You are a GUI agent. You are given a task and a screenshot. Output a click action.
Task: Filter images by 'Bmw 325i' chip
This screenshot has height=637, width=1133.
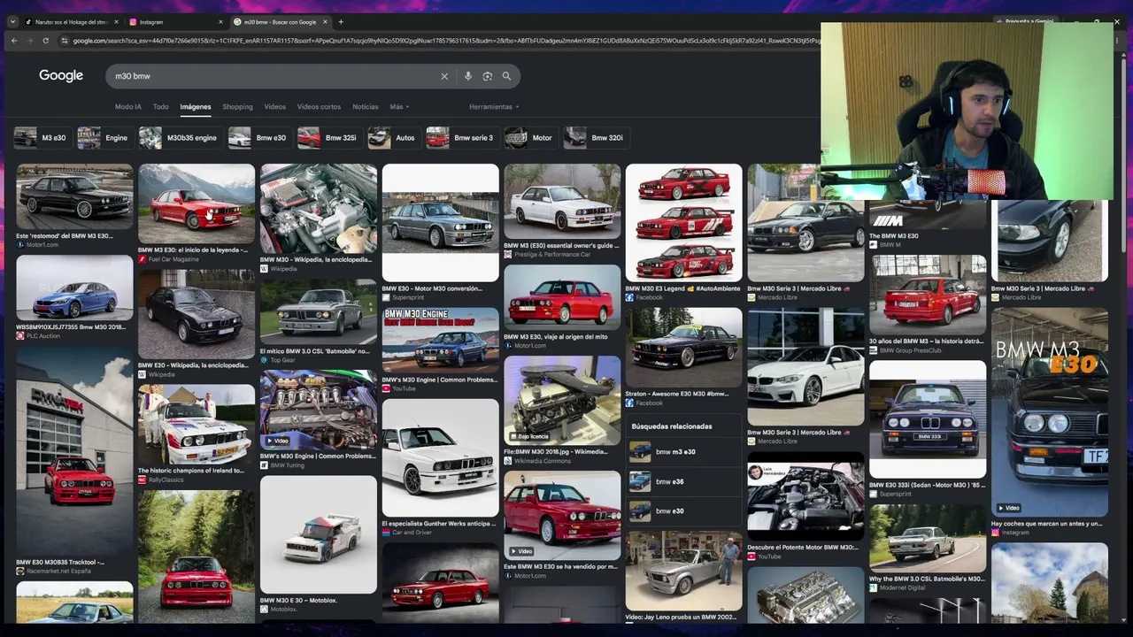point(328,138)
